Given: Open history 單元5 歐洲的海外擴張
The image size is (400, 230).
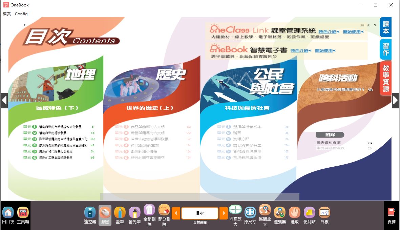Looking at the screenshot, I should 153,151.
